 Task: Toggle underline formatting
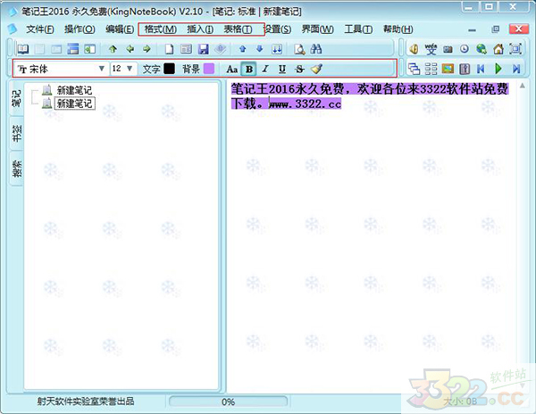pos(282,70)
